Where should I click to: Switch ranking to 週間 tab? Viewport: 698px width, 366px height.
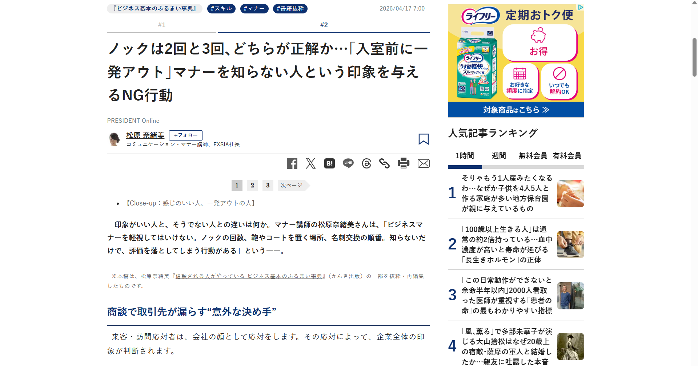pos(499,156)
